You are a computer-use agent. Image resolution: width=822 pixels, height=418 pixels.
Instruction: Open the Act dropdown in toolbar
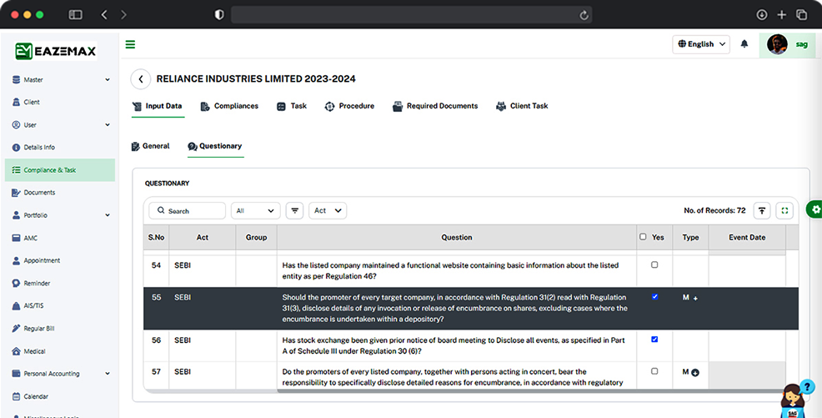(x=328, y=211)
